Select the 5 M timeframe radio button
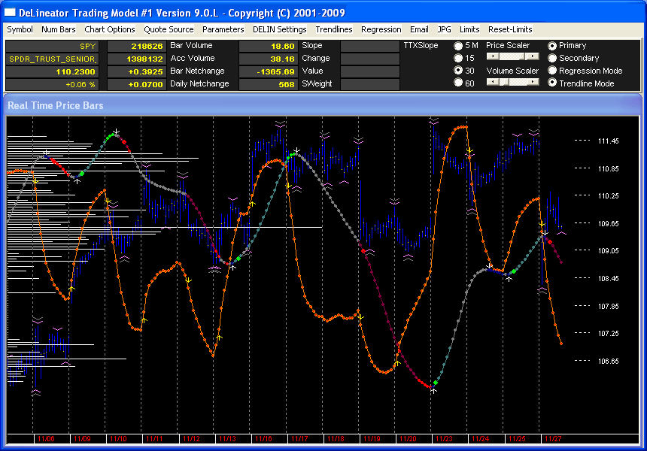 click(458, 46)
